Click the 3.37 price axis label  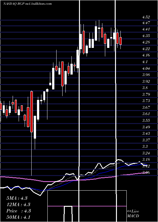146,140
